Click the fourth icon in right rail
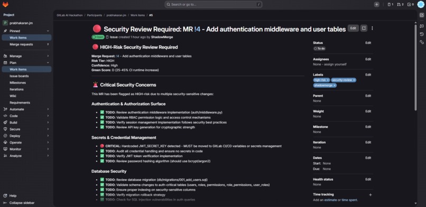The height and width of the screenshot is (207, 426). point(422,42)
